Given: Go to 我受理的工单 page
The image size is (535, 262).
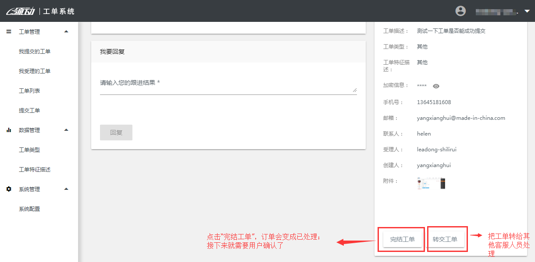Looking at the screenshot, I should (35, 71).
